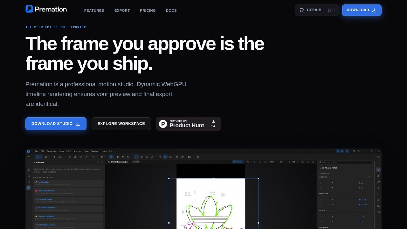Click the Undo arrow in toolbar

point(177,157)
